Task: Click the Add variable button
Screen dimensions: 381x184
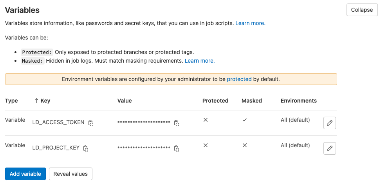Action: pos(25,174)
